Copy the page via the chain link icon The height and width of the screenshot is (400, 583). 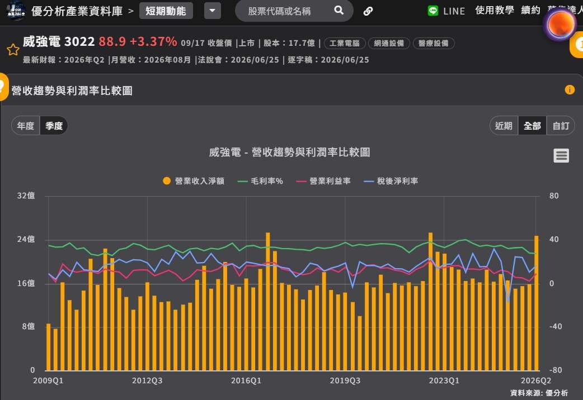tap(368, 11)
